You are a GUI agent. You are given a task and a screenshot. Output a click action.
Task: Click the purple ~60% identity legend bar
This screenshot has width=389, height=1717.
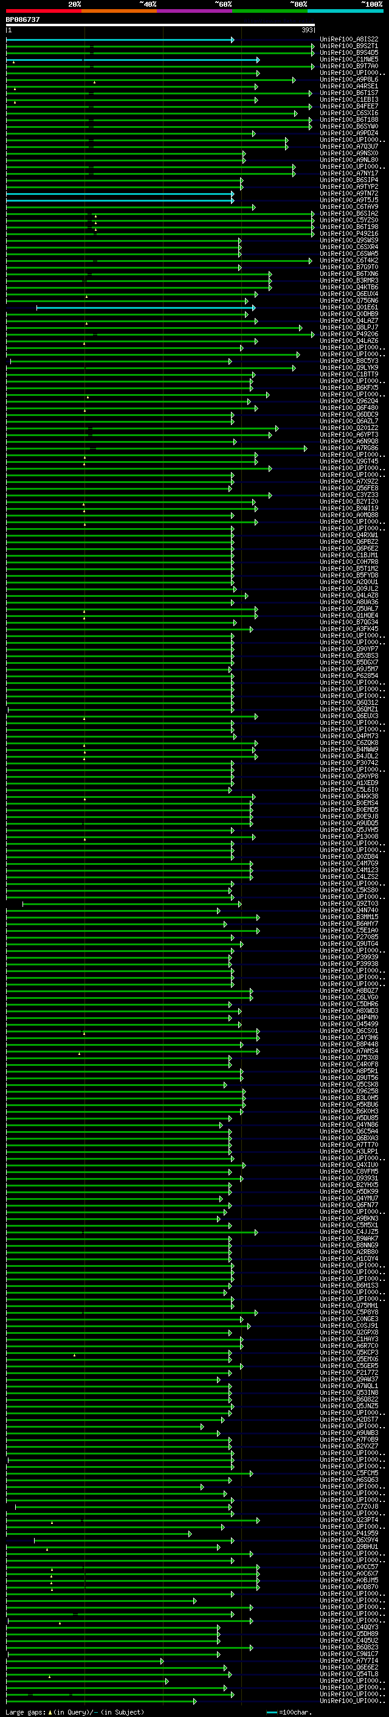(x=195, y=11)
